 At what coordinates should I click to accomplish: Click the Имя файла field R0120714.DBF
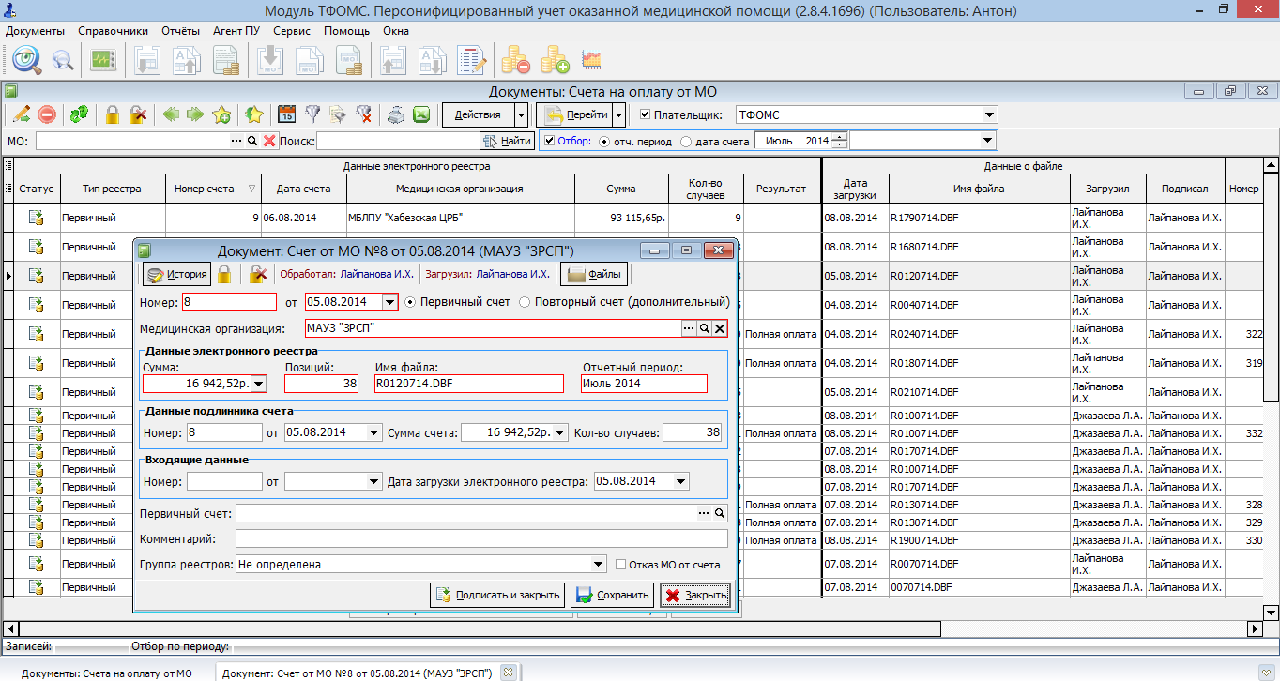(468, 384)
